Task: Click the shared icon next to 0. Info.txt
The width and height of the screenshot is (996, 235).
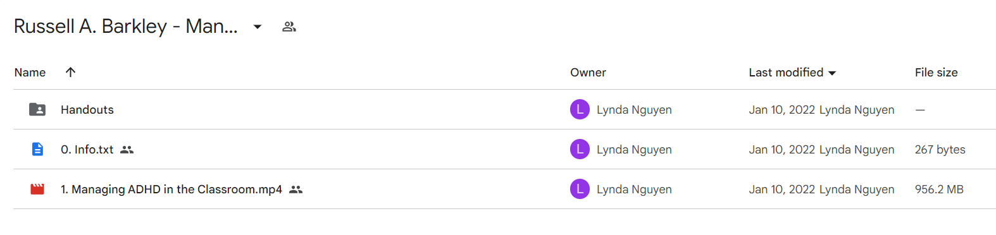Action: [x=127, y=150]
